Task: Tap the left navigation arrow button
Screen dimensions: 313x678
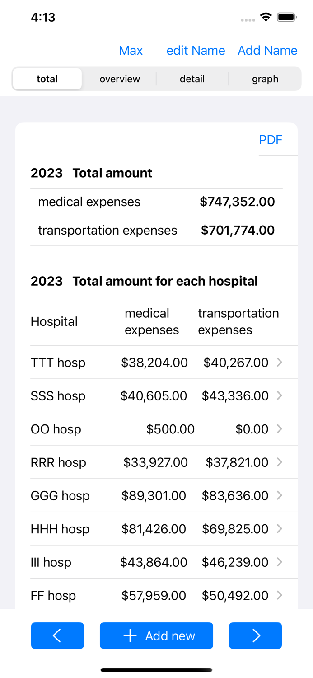Action: coord(57,636)
